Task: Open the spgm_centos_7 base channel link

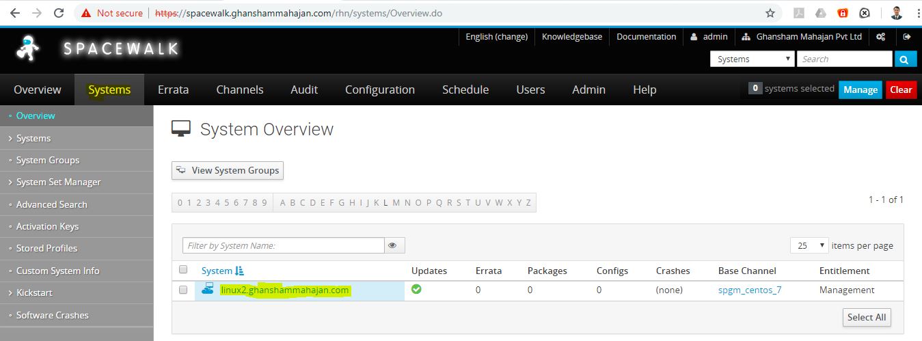Action: (749, 290)
